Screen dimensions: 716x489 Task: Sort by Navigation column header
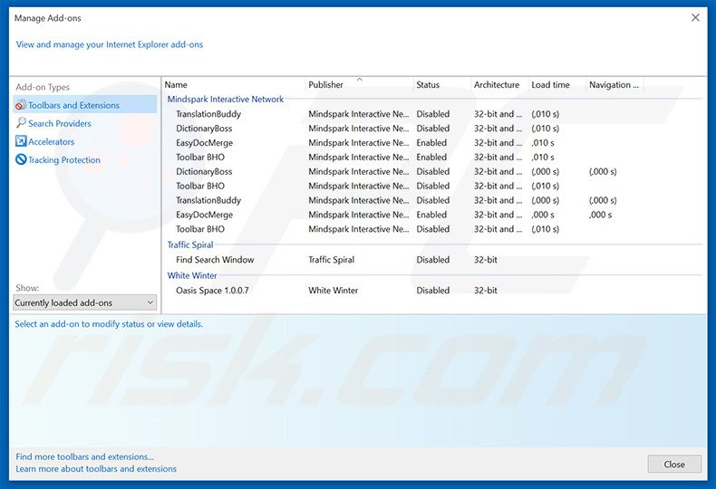coord(614,85)
